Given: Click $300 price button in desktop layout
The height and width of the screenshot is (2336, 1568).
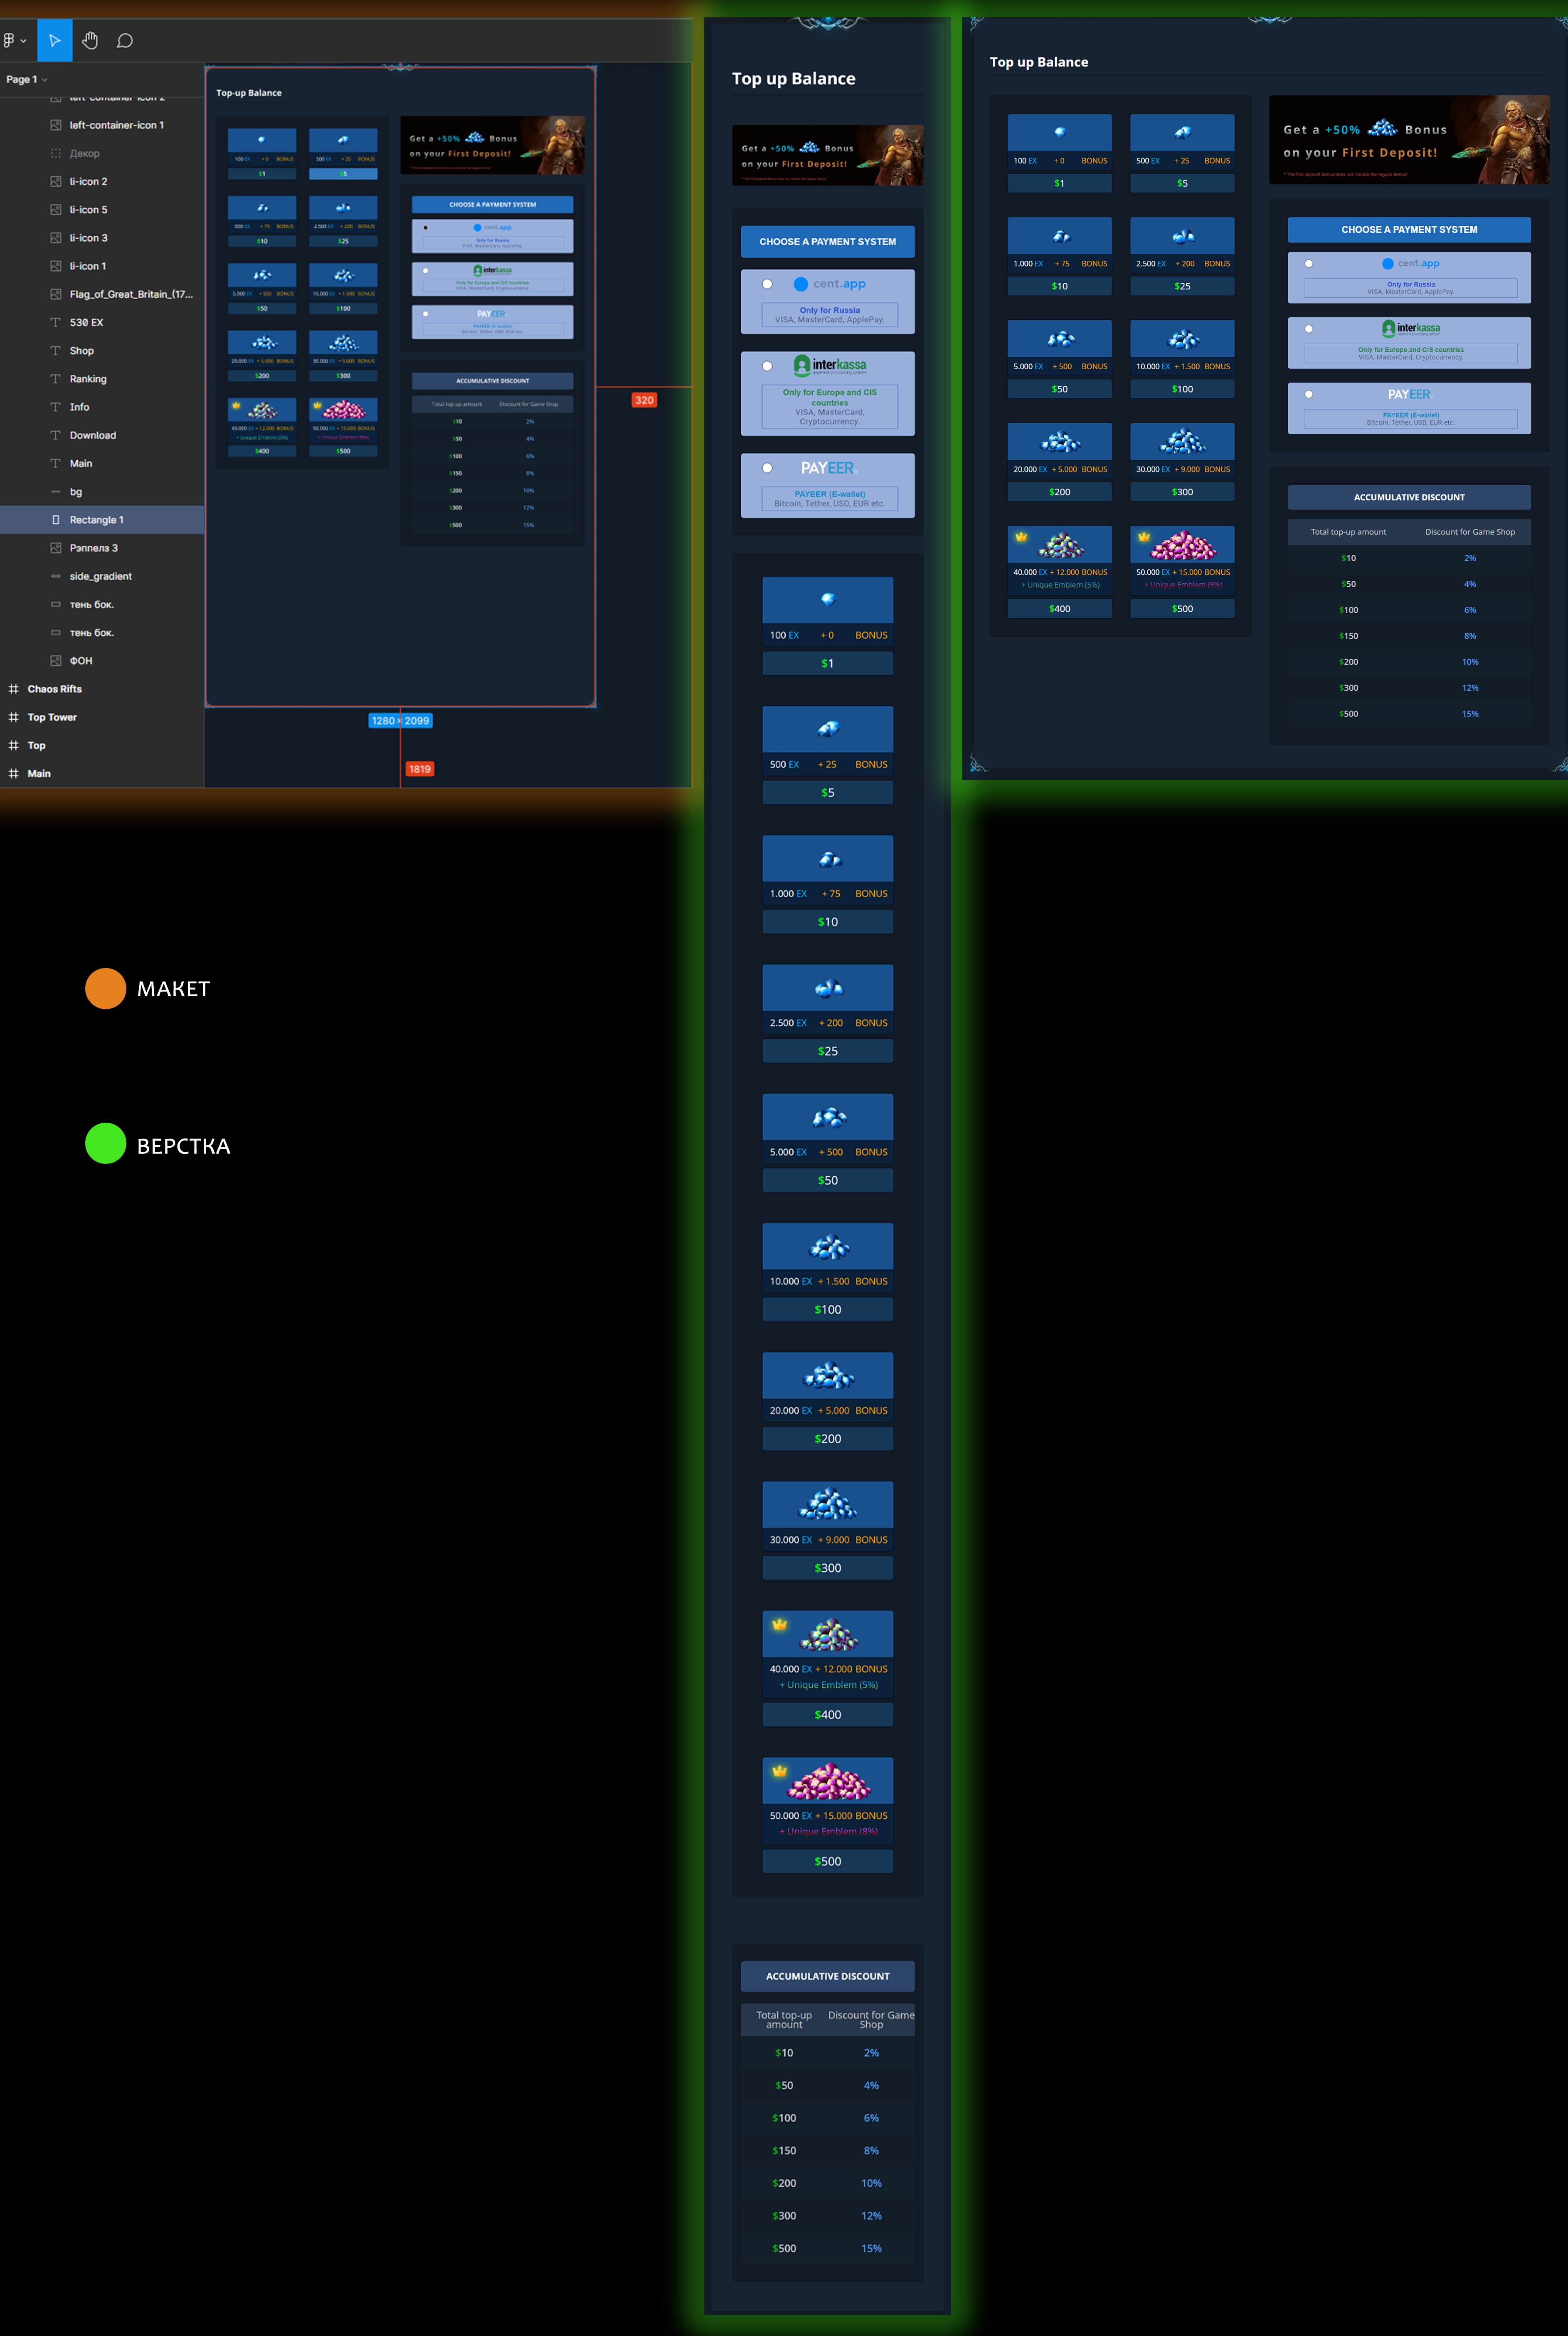Looking at the screenshot, I should 1182,492.
